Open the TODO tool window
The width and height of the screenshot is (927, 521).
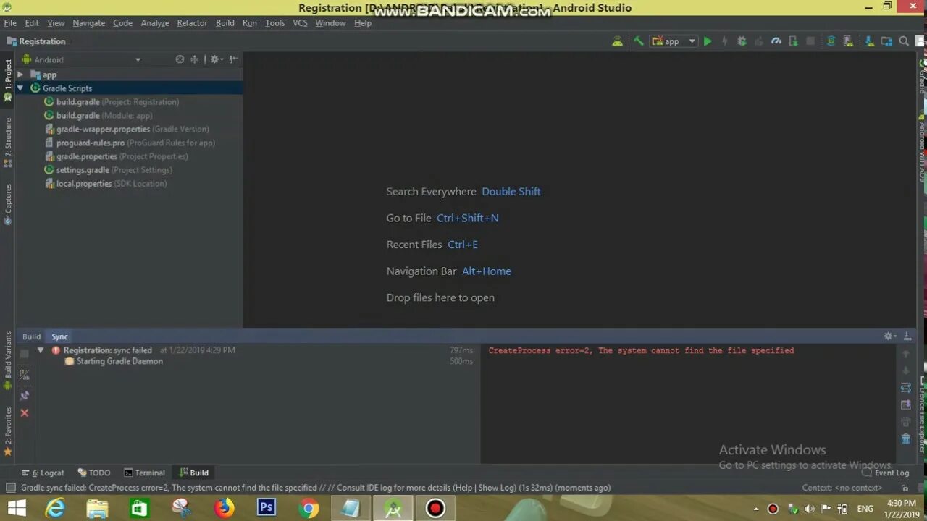94,473
